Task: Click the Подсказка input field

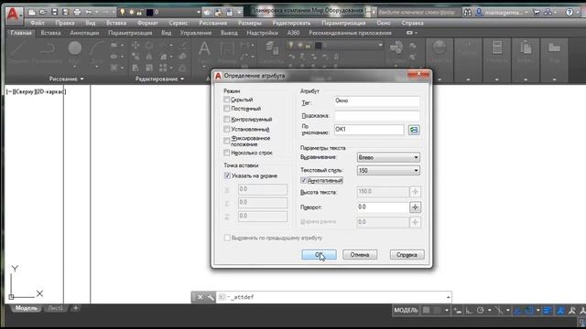Action: click(x=376, y=116)
